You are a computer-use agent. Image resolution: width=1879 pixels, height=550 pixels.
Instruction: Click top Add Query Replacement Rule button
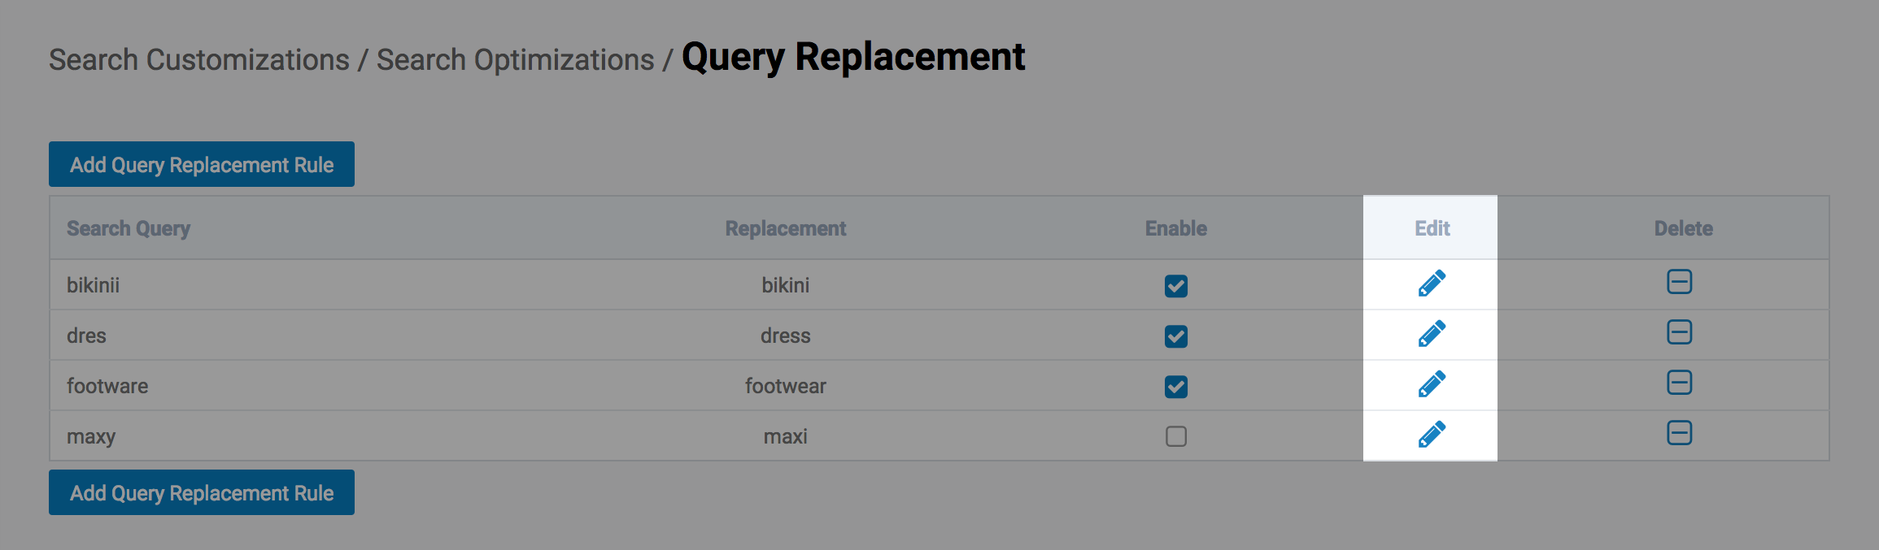pos(202,165)
